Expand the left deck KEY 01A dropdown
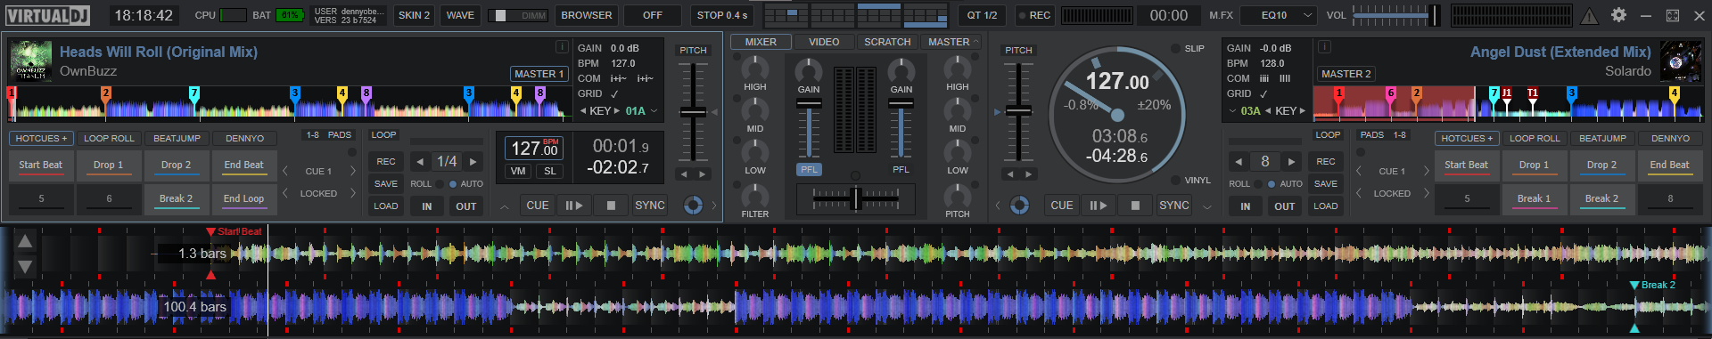Image resolution: width=1712 pixels, height=339 pixels. pos(654,111)
